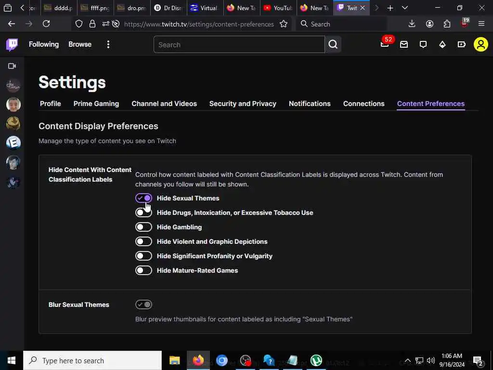This screenshot has width=493, height=370.
Task: Open the dark-haired character channel in sidebar
Action: click(13, 162)
